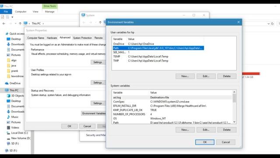Image resolution: width=280 pixels, height=158 pixels.
Task: Select the EFILM_INSTALL_DIR system variable
Action: [172, 106]
